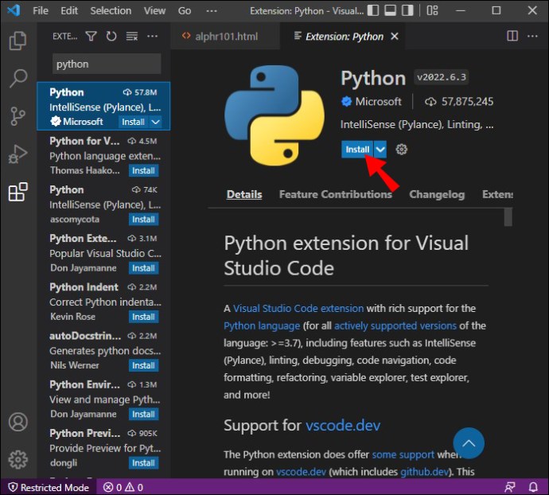Open Visual Studio Code extension link
Screen dimensions: 549x495
pos(298,308)
